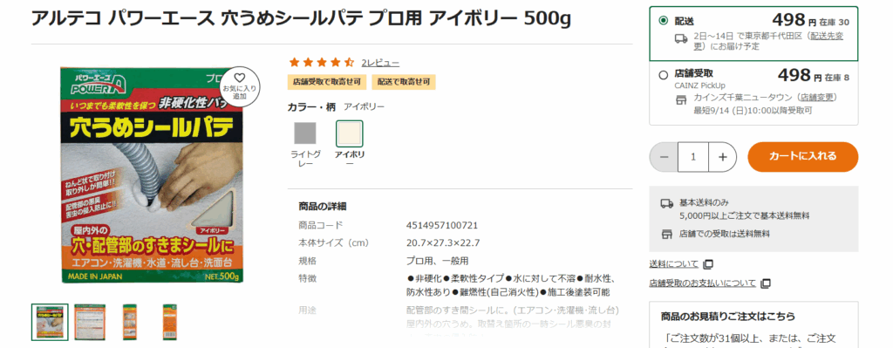This screenshot has height=348, width=893.
Task: Click external link icon next to 店舗受取のお支払いについて
Action: (766, 283)
